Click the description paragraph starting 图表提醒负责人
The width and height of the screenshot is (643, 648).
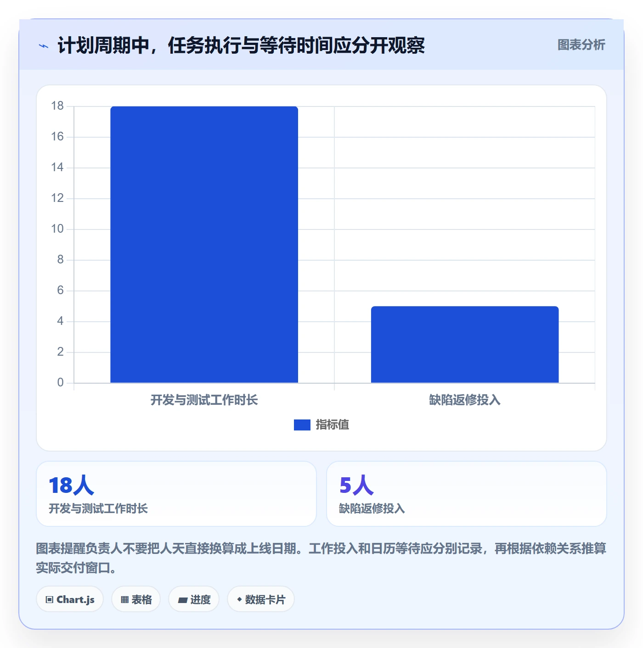(321, 558)
